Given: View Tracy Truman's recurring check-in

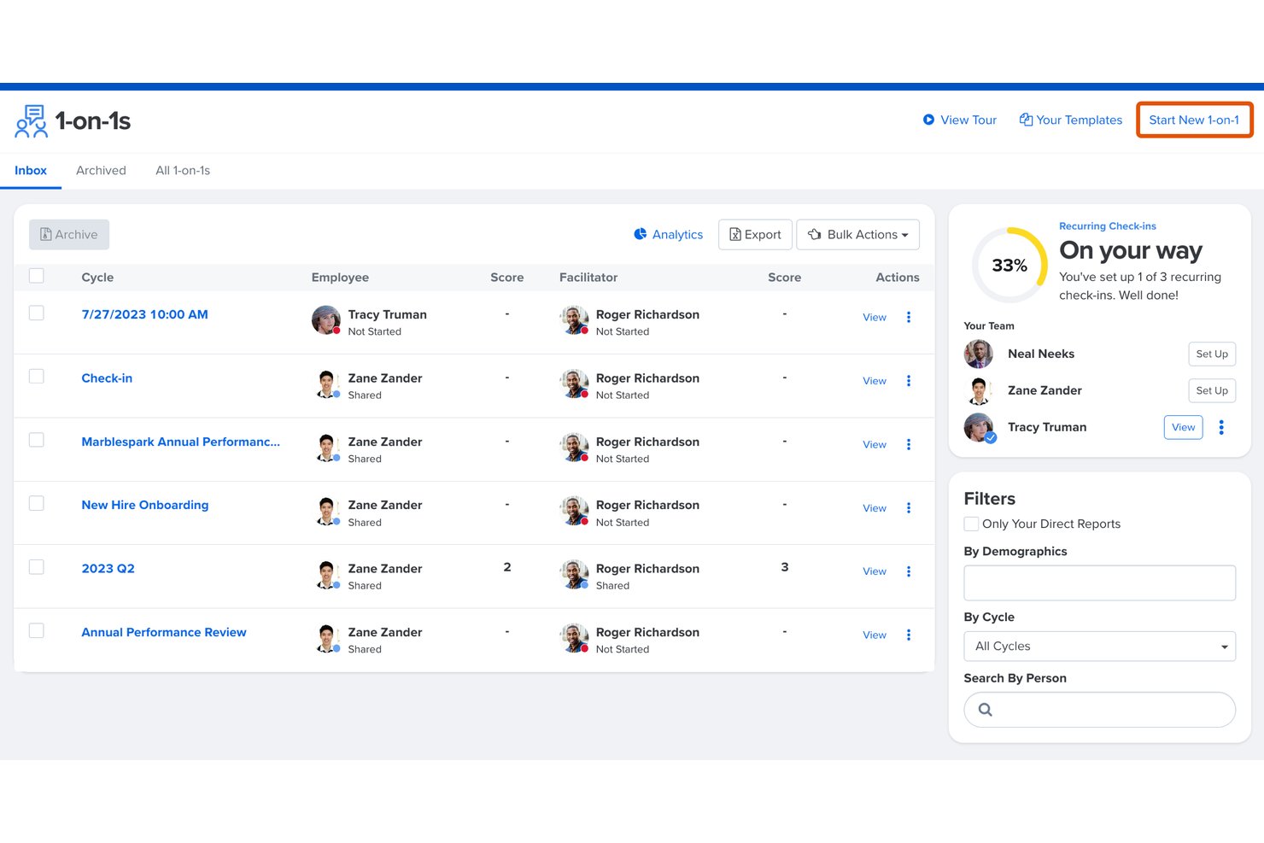Looking at the screenshot, I should pyautogui.click(x=1183, y=427).
